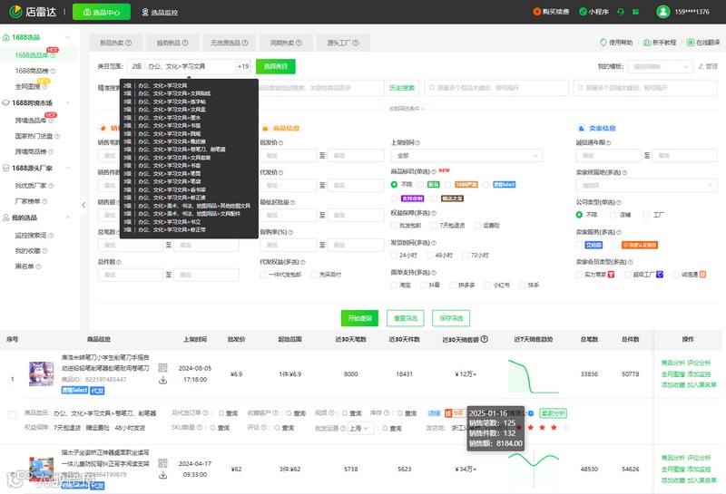Image resolution: width=726 pixels, height=494 pixels.
Task: Open the user avatar icon in header
Action: click(663, 12)
